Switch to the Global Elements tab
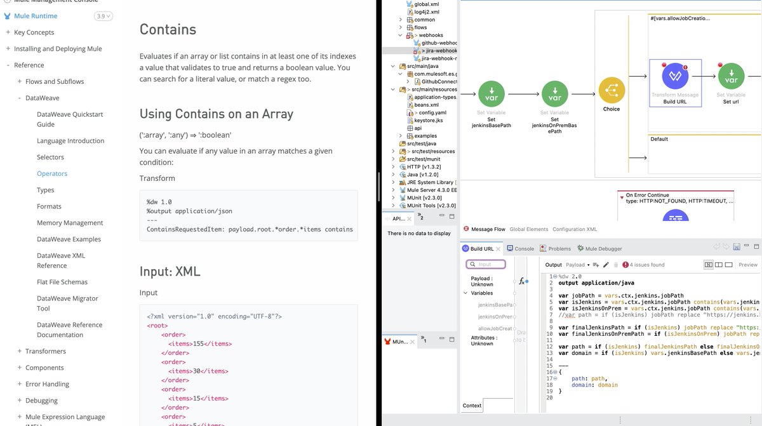 click(x=529, y=229)
